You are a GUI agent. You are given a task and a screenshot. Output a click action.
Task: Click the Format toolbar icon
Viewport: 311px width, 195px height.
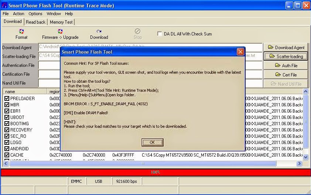coord(21,31)
